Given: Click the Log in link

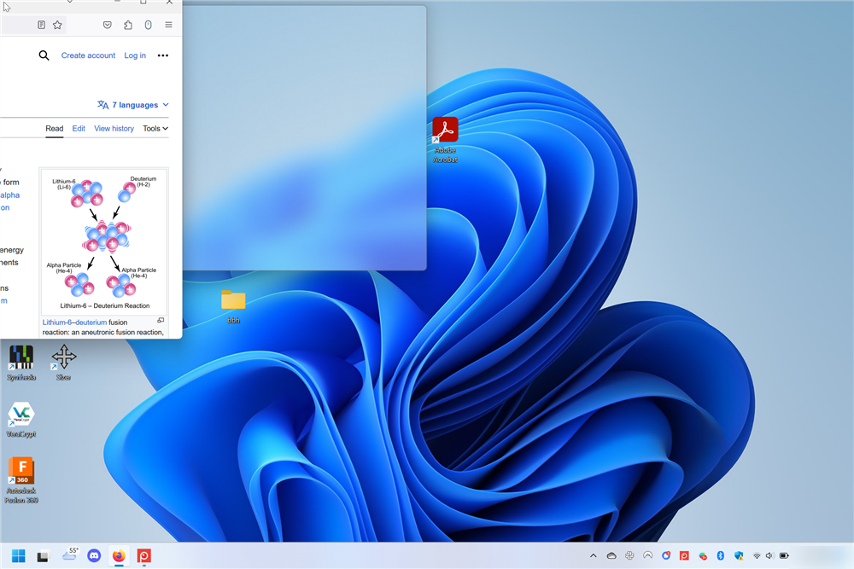Looking at the screenshot, I should pos(135,55).
